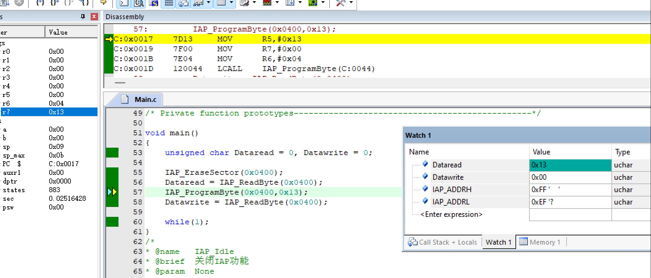This screenshot has height=278, width=651.
Task: Click the program counter marker at line 57
Action: [112, 192]
